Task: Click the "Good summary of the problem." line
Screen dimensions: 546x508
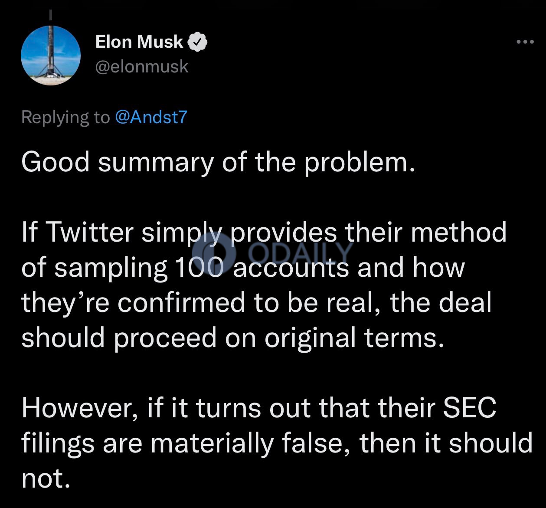Action: [215, 163]
